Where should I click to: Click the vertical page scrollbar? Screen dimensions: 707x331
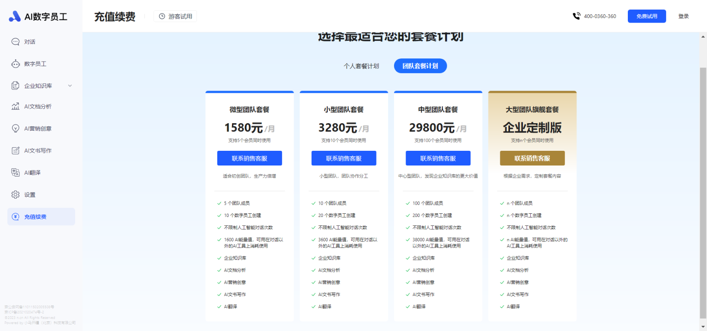[703, 184]
